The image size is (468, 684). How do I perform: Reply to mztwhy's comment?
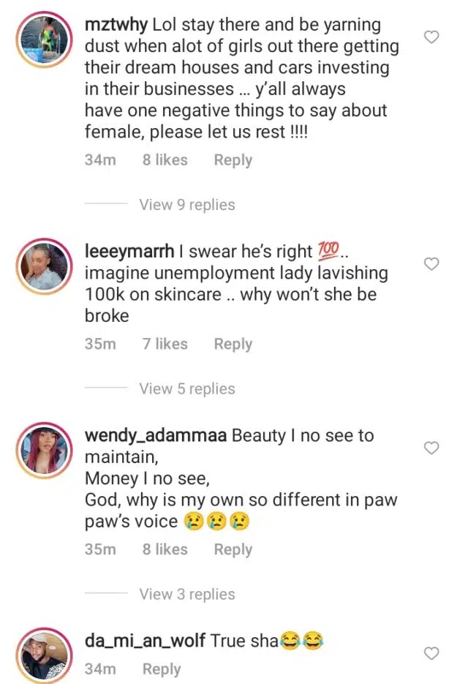pos(233,160)
